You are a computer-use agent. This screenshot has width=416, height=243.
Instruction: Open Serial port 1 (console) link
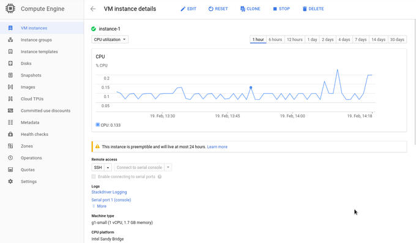click(x=111, y=200)
